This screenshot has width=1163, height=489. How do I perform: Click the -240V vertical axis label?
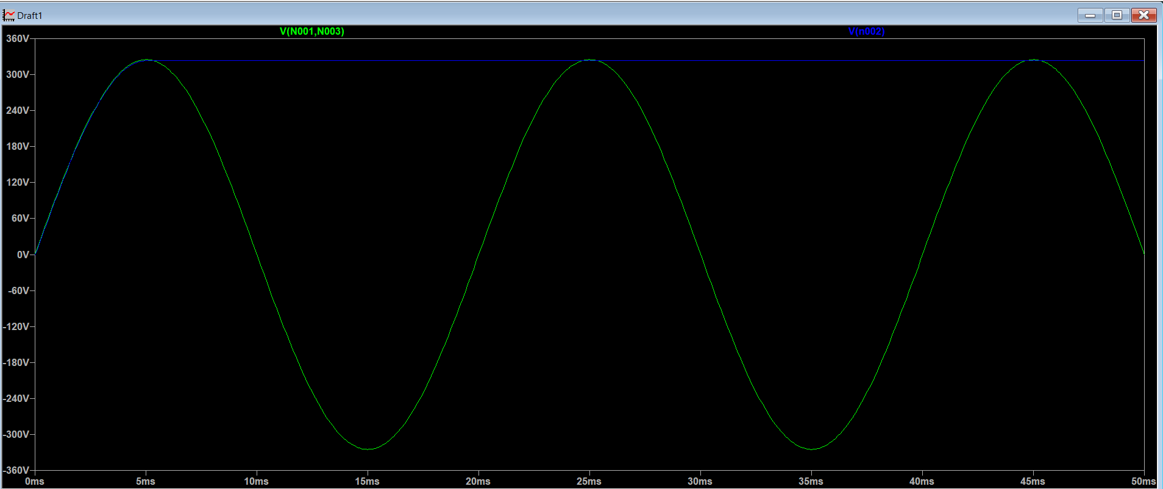(x=16, y=398)
